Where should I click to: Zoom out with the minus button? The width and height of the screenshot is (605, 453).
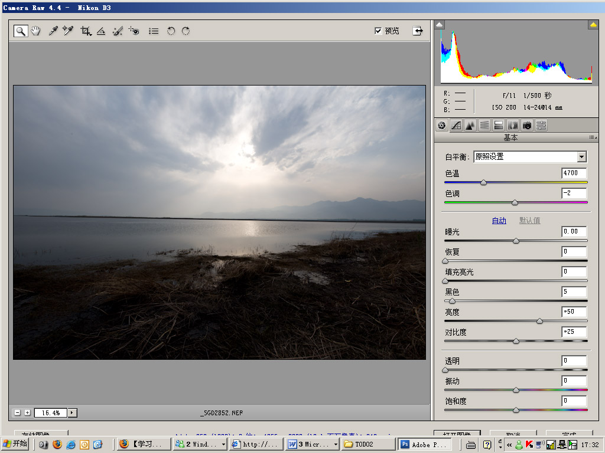point(17,412)
